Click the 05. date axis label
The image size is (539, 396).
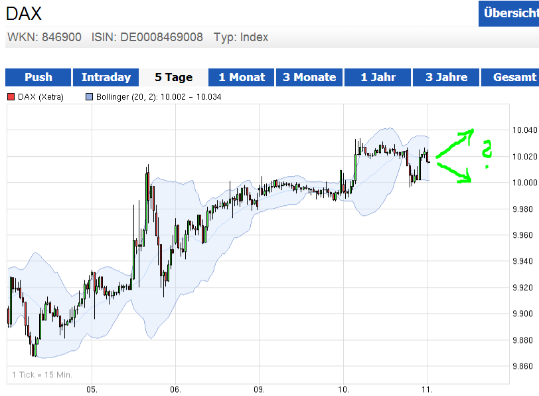pyautogui.click(x=92, y=390)
